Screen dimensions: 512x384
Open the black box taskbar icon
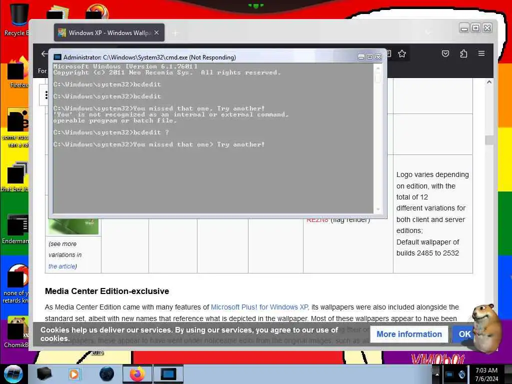click(44, 374)
